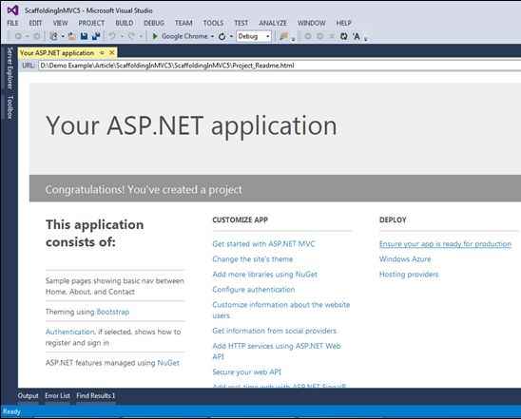Click the Visual Studio logo icon

point(12,10)
